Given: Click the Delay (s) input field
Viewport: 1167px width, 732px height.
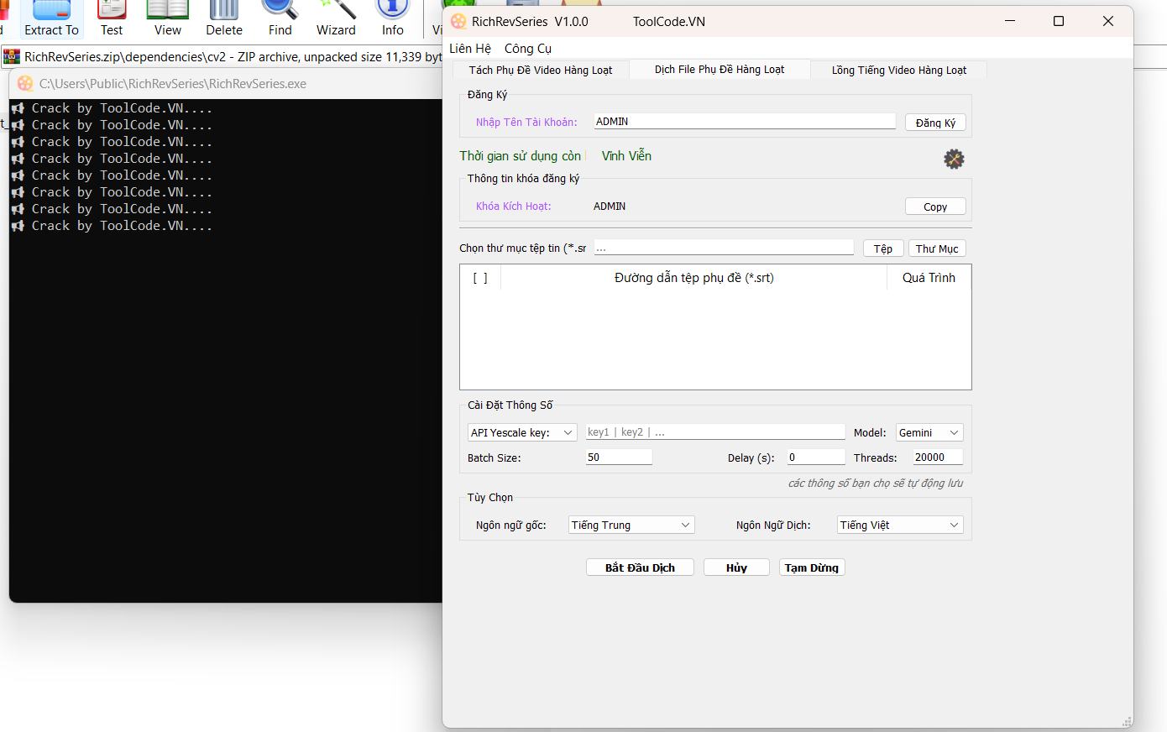Looking at the screenshot, I should [816, 457].
